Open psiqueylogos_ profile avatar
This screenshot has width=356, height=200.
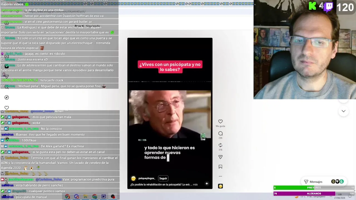click(x=133, y=178)
